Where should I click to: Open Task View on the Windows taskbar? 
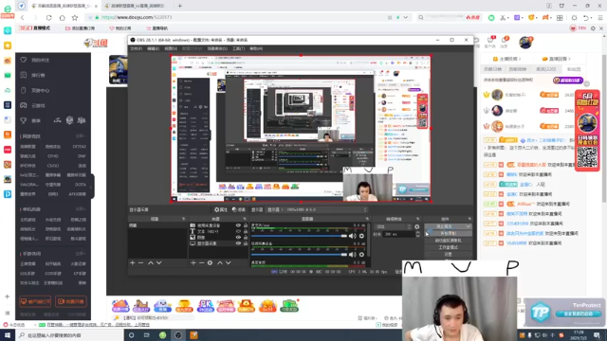point(147,335)
